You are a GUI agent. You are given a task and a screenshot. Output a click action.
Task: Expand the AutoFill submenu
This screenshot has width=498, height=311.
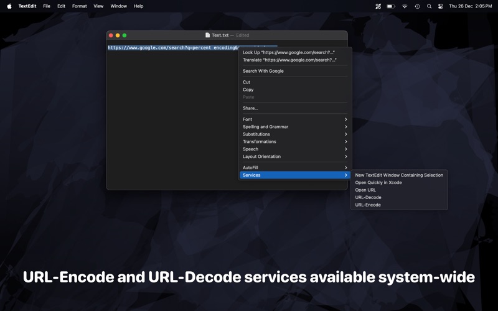[x=294, y=167]
